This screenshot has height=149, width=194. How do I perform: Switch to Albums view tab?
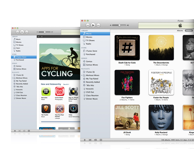(180, 30)
